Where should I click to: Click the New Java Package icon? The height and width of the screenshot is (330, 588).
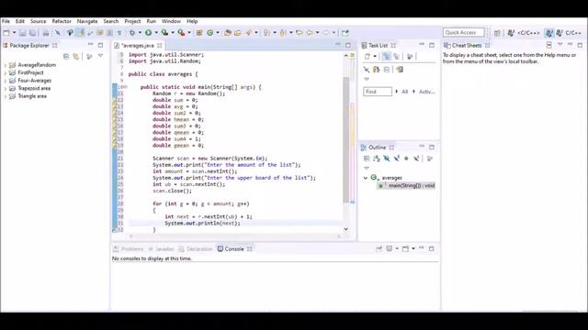point(199,33)
